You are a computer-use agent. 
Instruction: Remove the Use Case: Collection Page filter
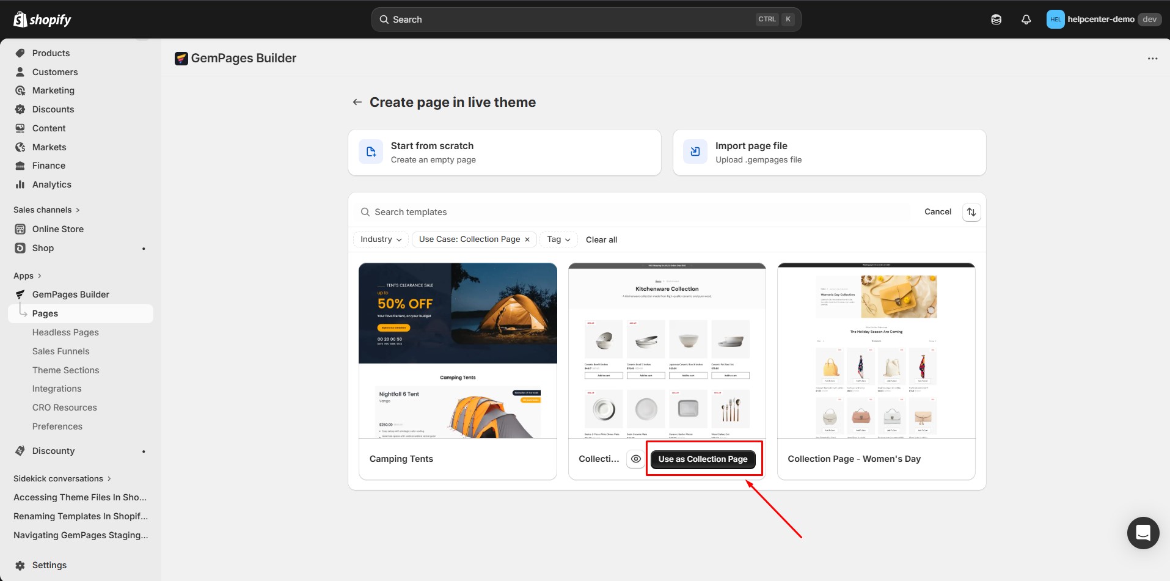(527, 239)
